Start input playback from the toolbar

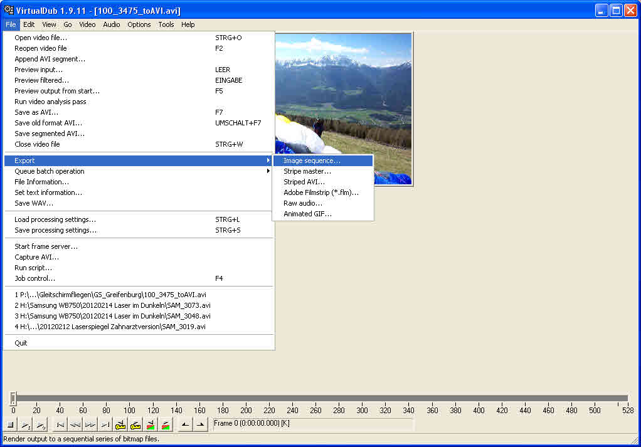[x=26, y=425]
